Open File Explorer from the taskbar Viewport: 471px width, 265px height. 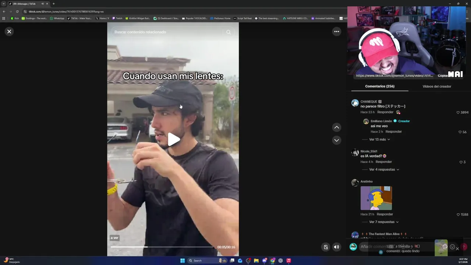coord(256,261)
